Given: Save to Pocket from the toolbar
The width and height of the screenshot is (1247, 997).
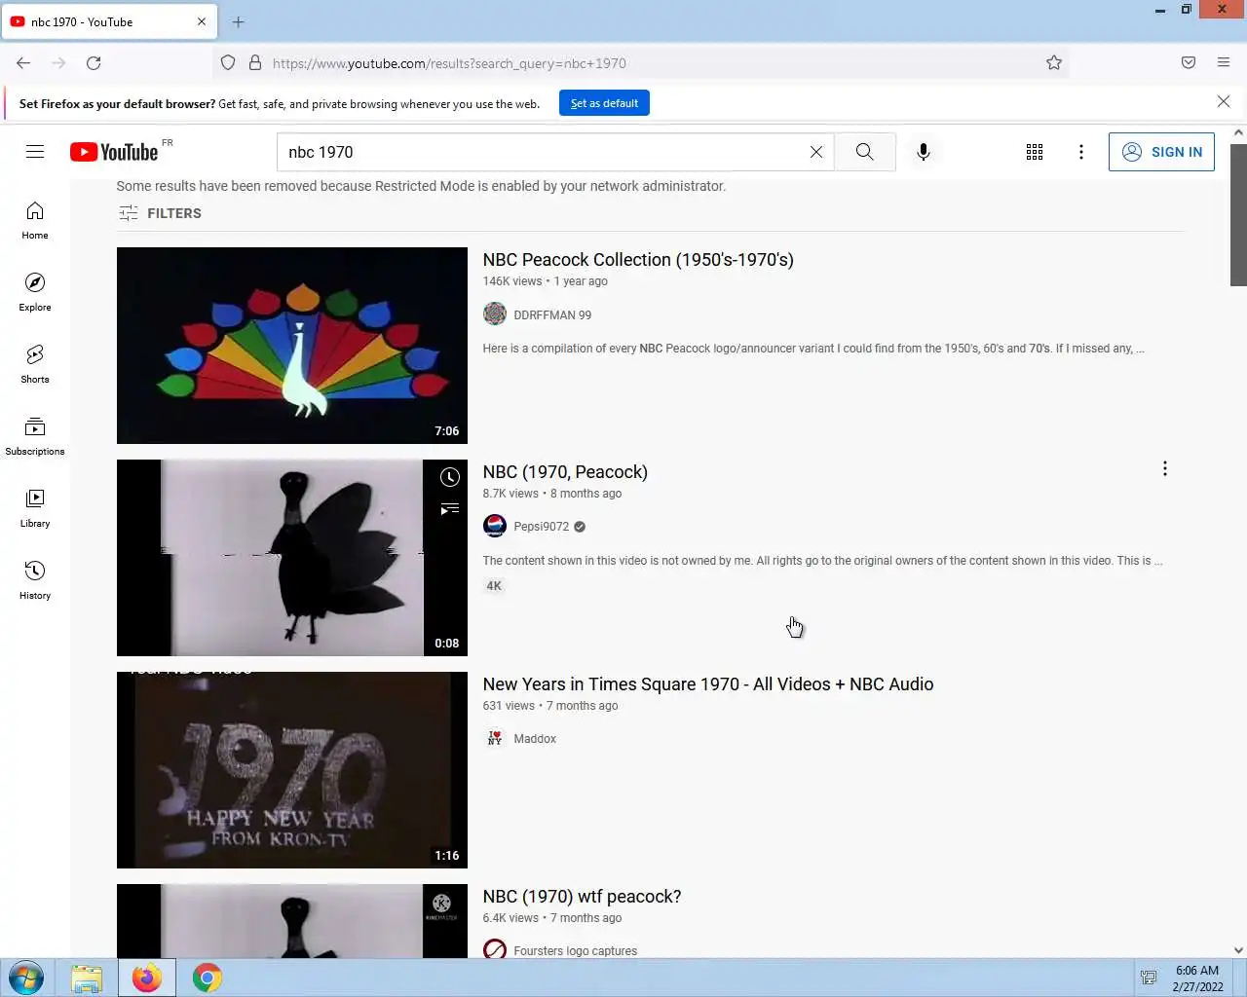Looking at the screenshot, I should point(1189,63).
